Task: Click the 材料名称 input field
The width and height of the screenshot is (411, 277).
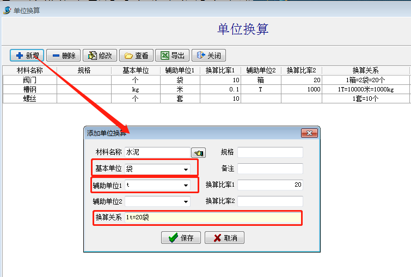Action: 157,152
